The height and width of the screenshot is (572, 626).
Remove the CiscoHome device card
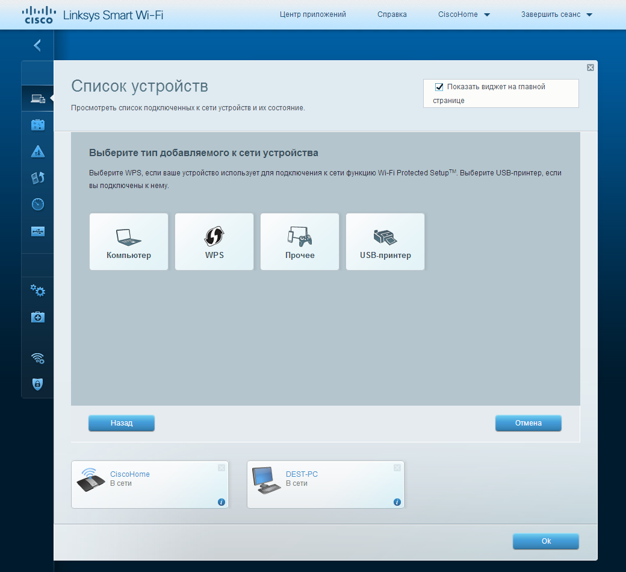coord(222,468)
